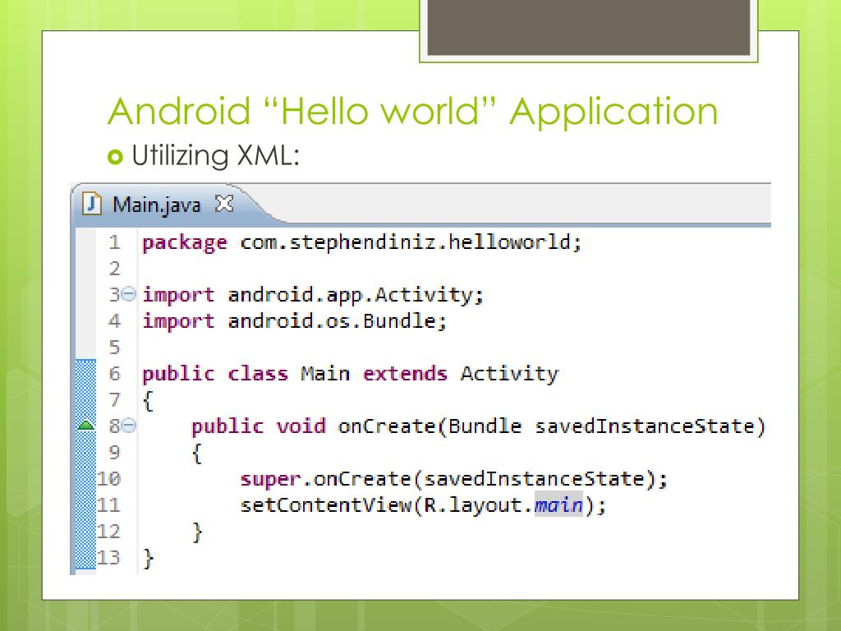Collapse the imports fold at line 3

point(129,294)
